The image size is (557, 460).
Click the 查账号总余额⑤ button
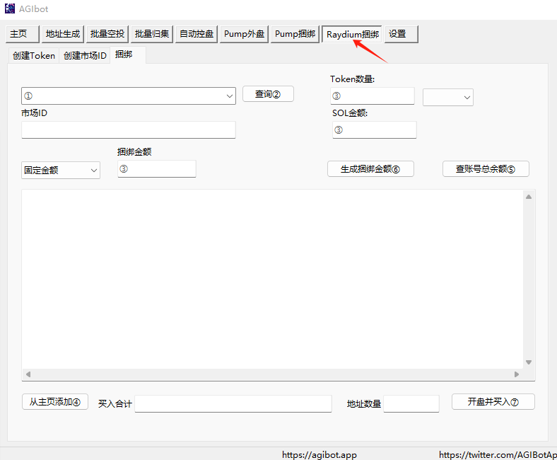click(x=486, y=169)
